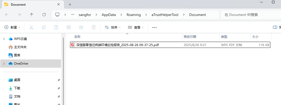The image size is (281, 105).
Task: Click the Back navigation arrow
Action: coord(7,15)
